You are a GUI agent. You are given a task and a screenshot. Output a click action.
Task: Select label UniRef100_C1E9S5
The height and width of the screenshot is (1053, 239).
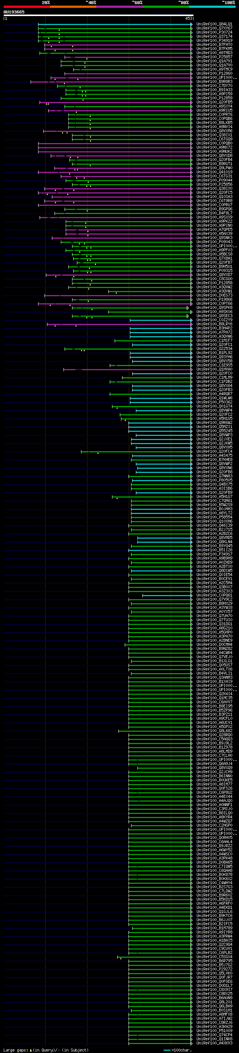click(x=214, y=365)
